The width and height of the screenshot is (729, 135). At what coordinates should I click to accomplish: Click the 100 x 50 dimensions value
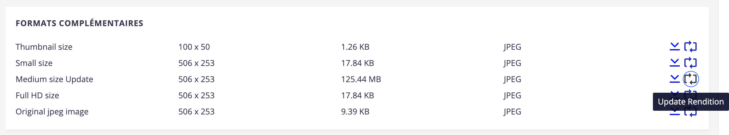pos(194,47)
